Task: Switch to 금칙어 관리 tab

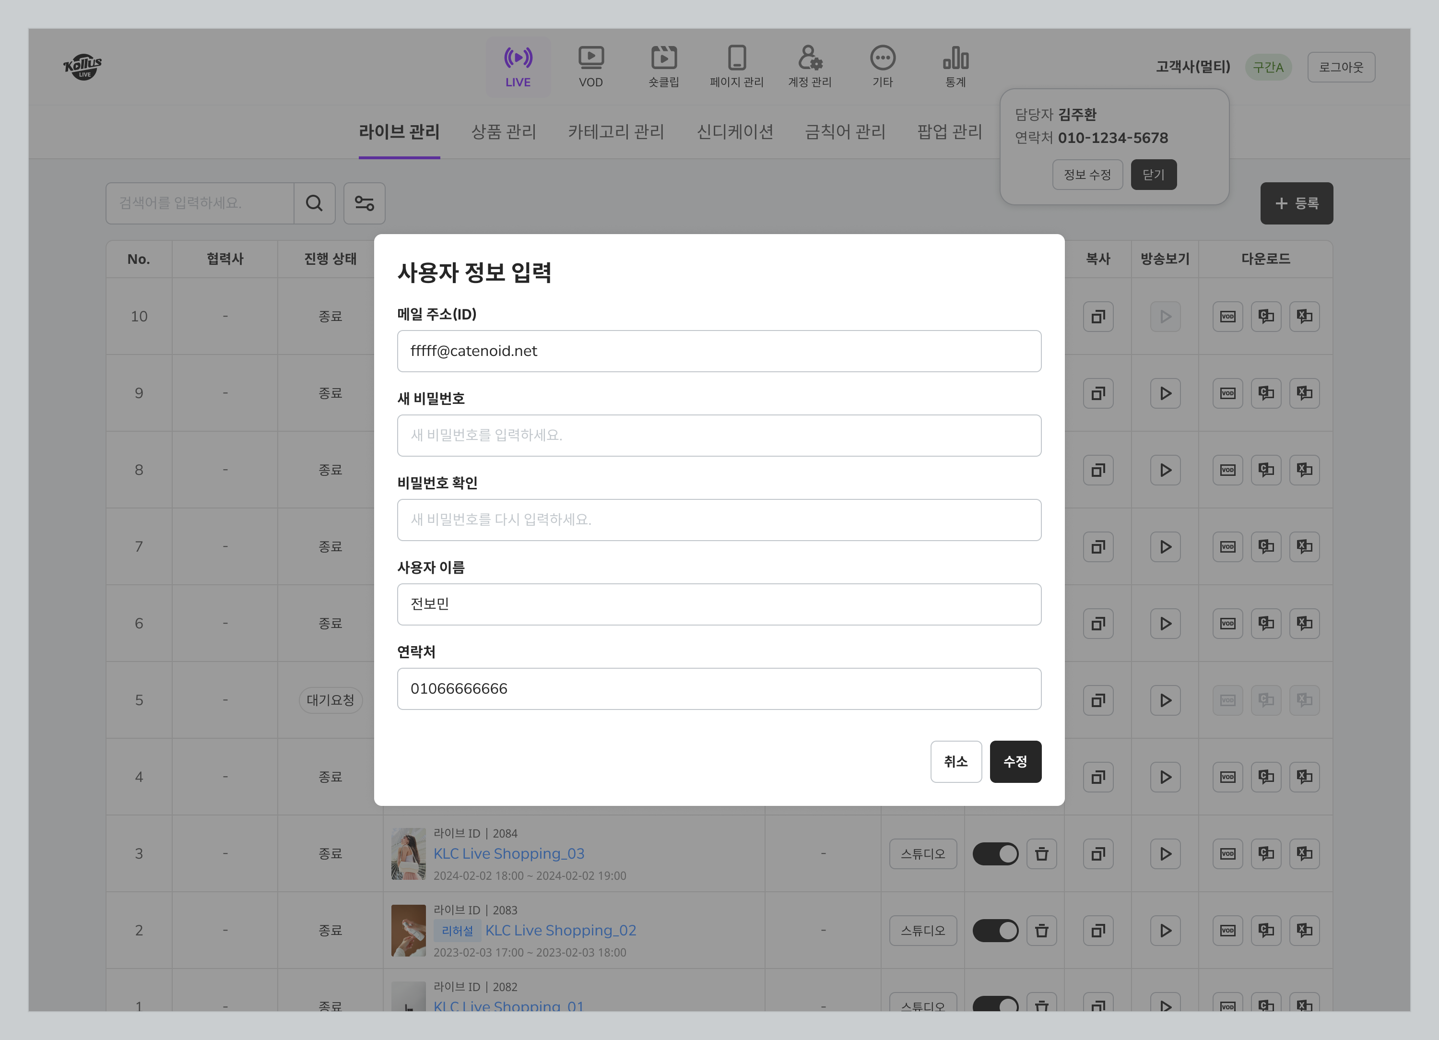Action: pyautogui.click(x=845, y=132)
